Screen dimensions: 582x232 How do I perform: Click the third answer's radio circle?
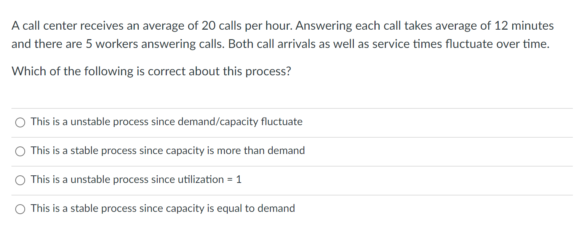[20, 180]
